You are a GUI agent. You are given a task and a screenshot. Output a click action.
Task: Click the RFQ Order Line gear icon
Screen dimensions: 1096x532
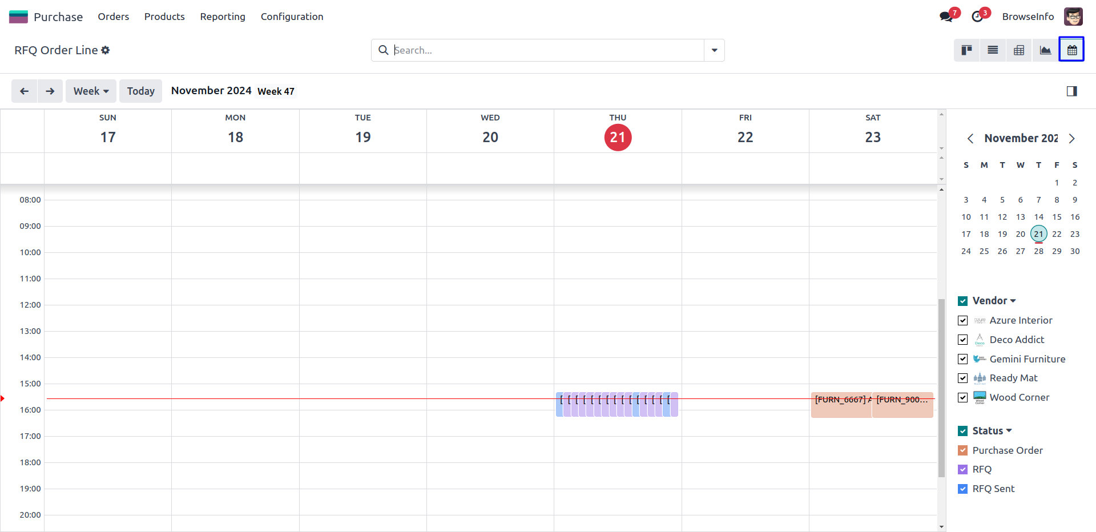(106, 50)
